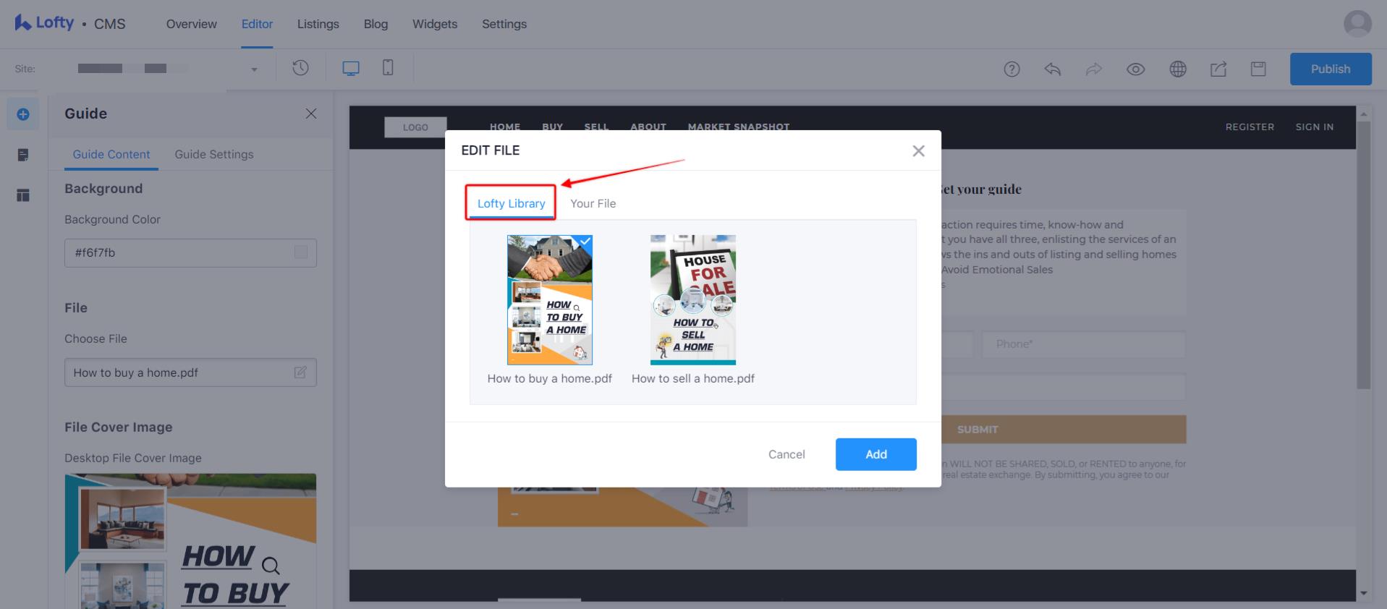Click the Add button in dialog
Image resolution: width=1387 pixels, height=609 pixels.
click(875, 454)
